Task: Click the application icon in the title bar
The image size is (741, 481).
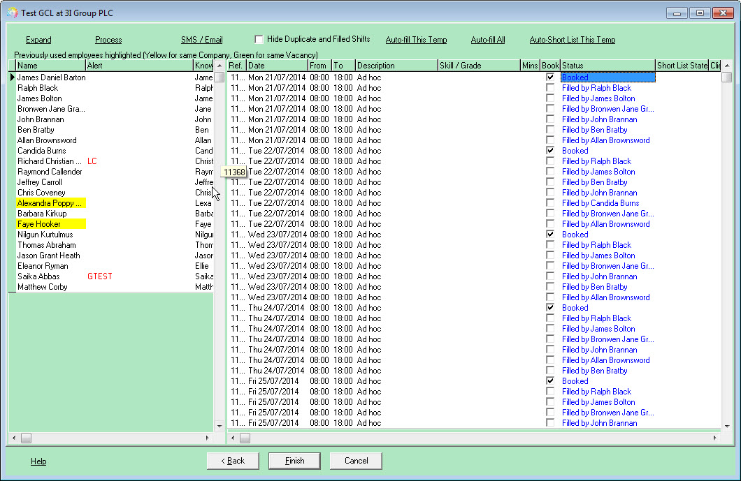Action: click(13, 13)
